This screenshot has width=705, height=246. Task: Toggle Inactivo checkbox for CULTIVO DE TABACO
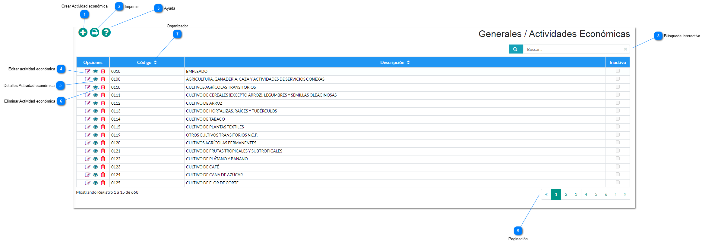[618, 119]
